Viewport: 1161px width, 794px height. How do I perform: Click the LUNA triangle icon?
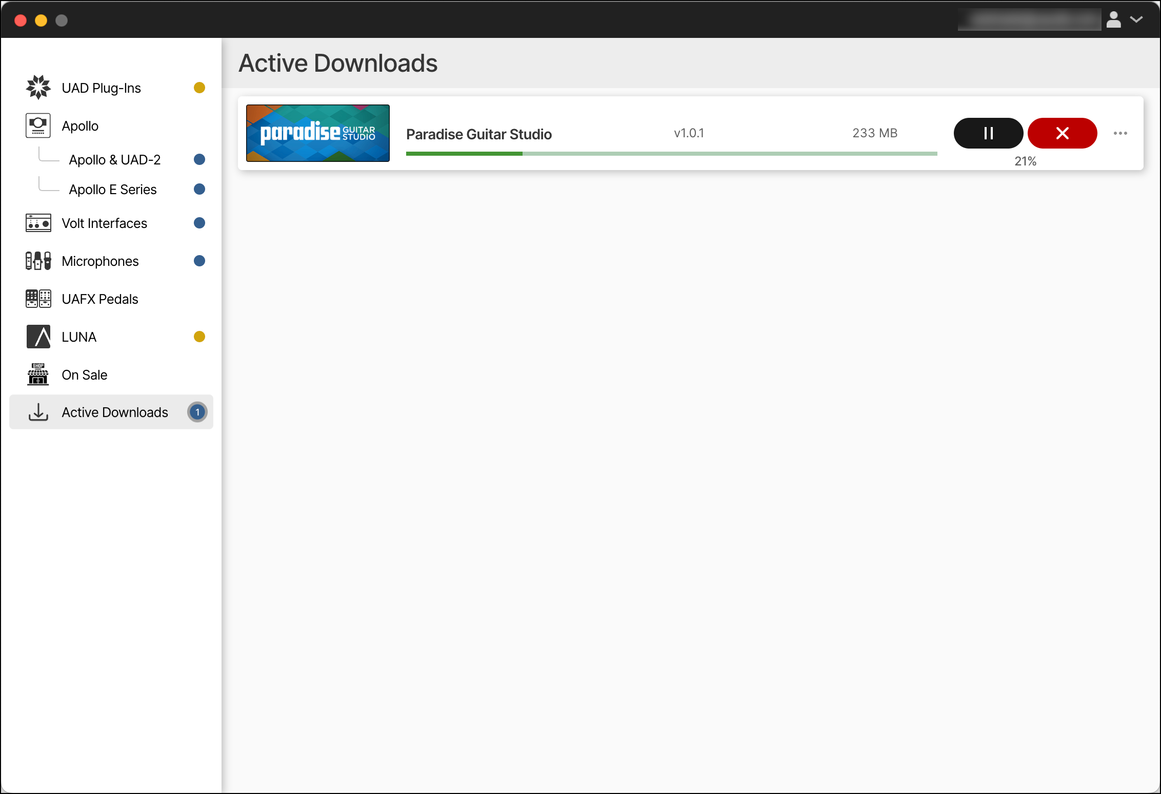38,336
